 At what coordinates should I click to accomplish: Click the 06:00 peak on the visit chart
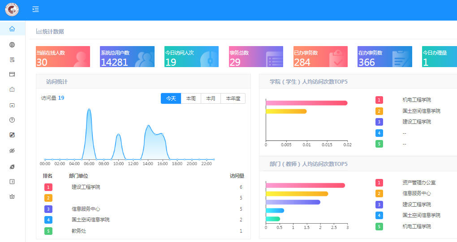[89, 110]
